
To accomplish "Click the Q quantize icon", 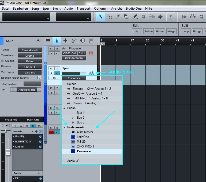I will click(x=201, y=17).
